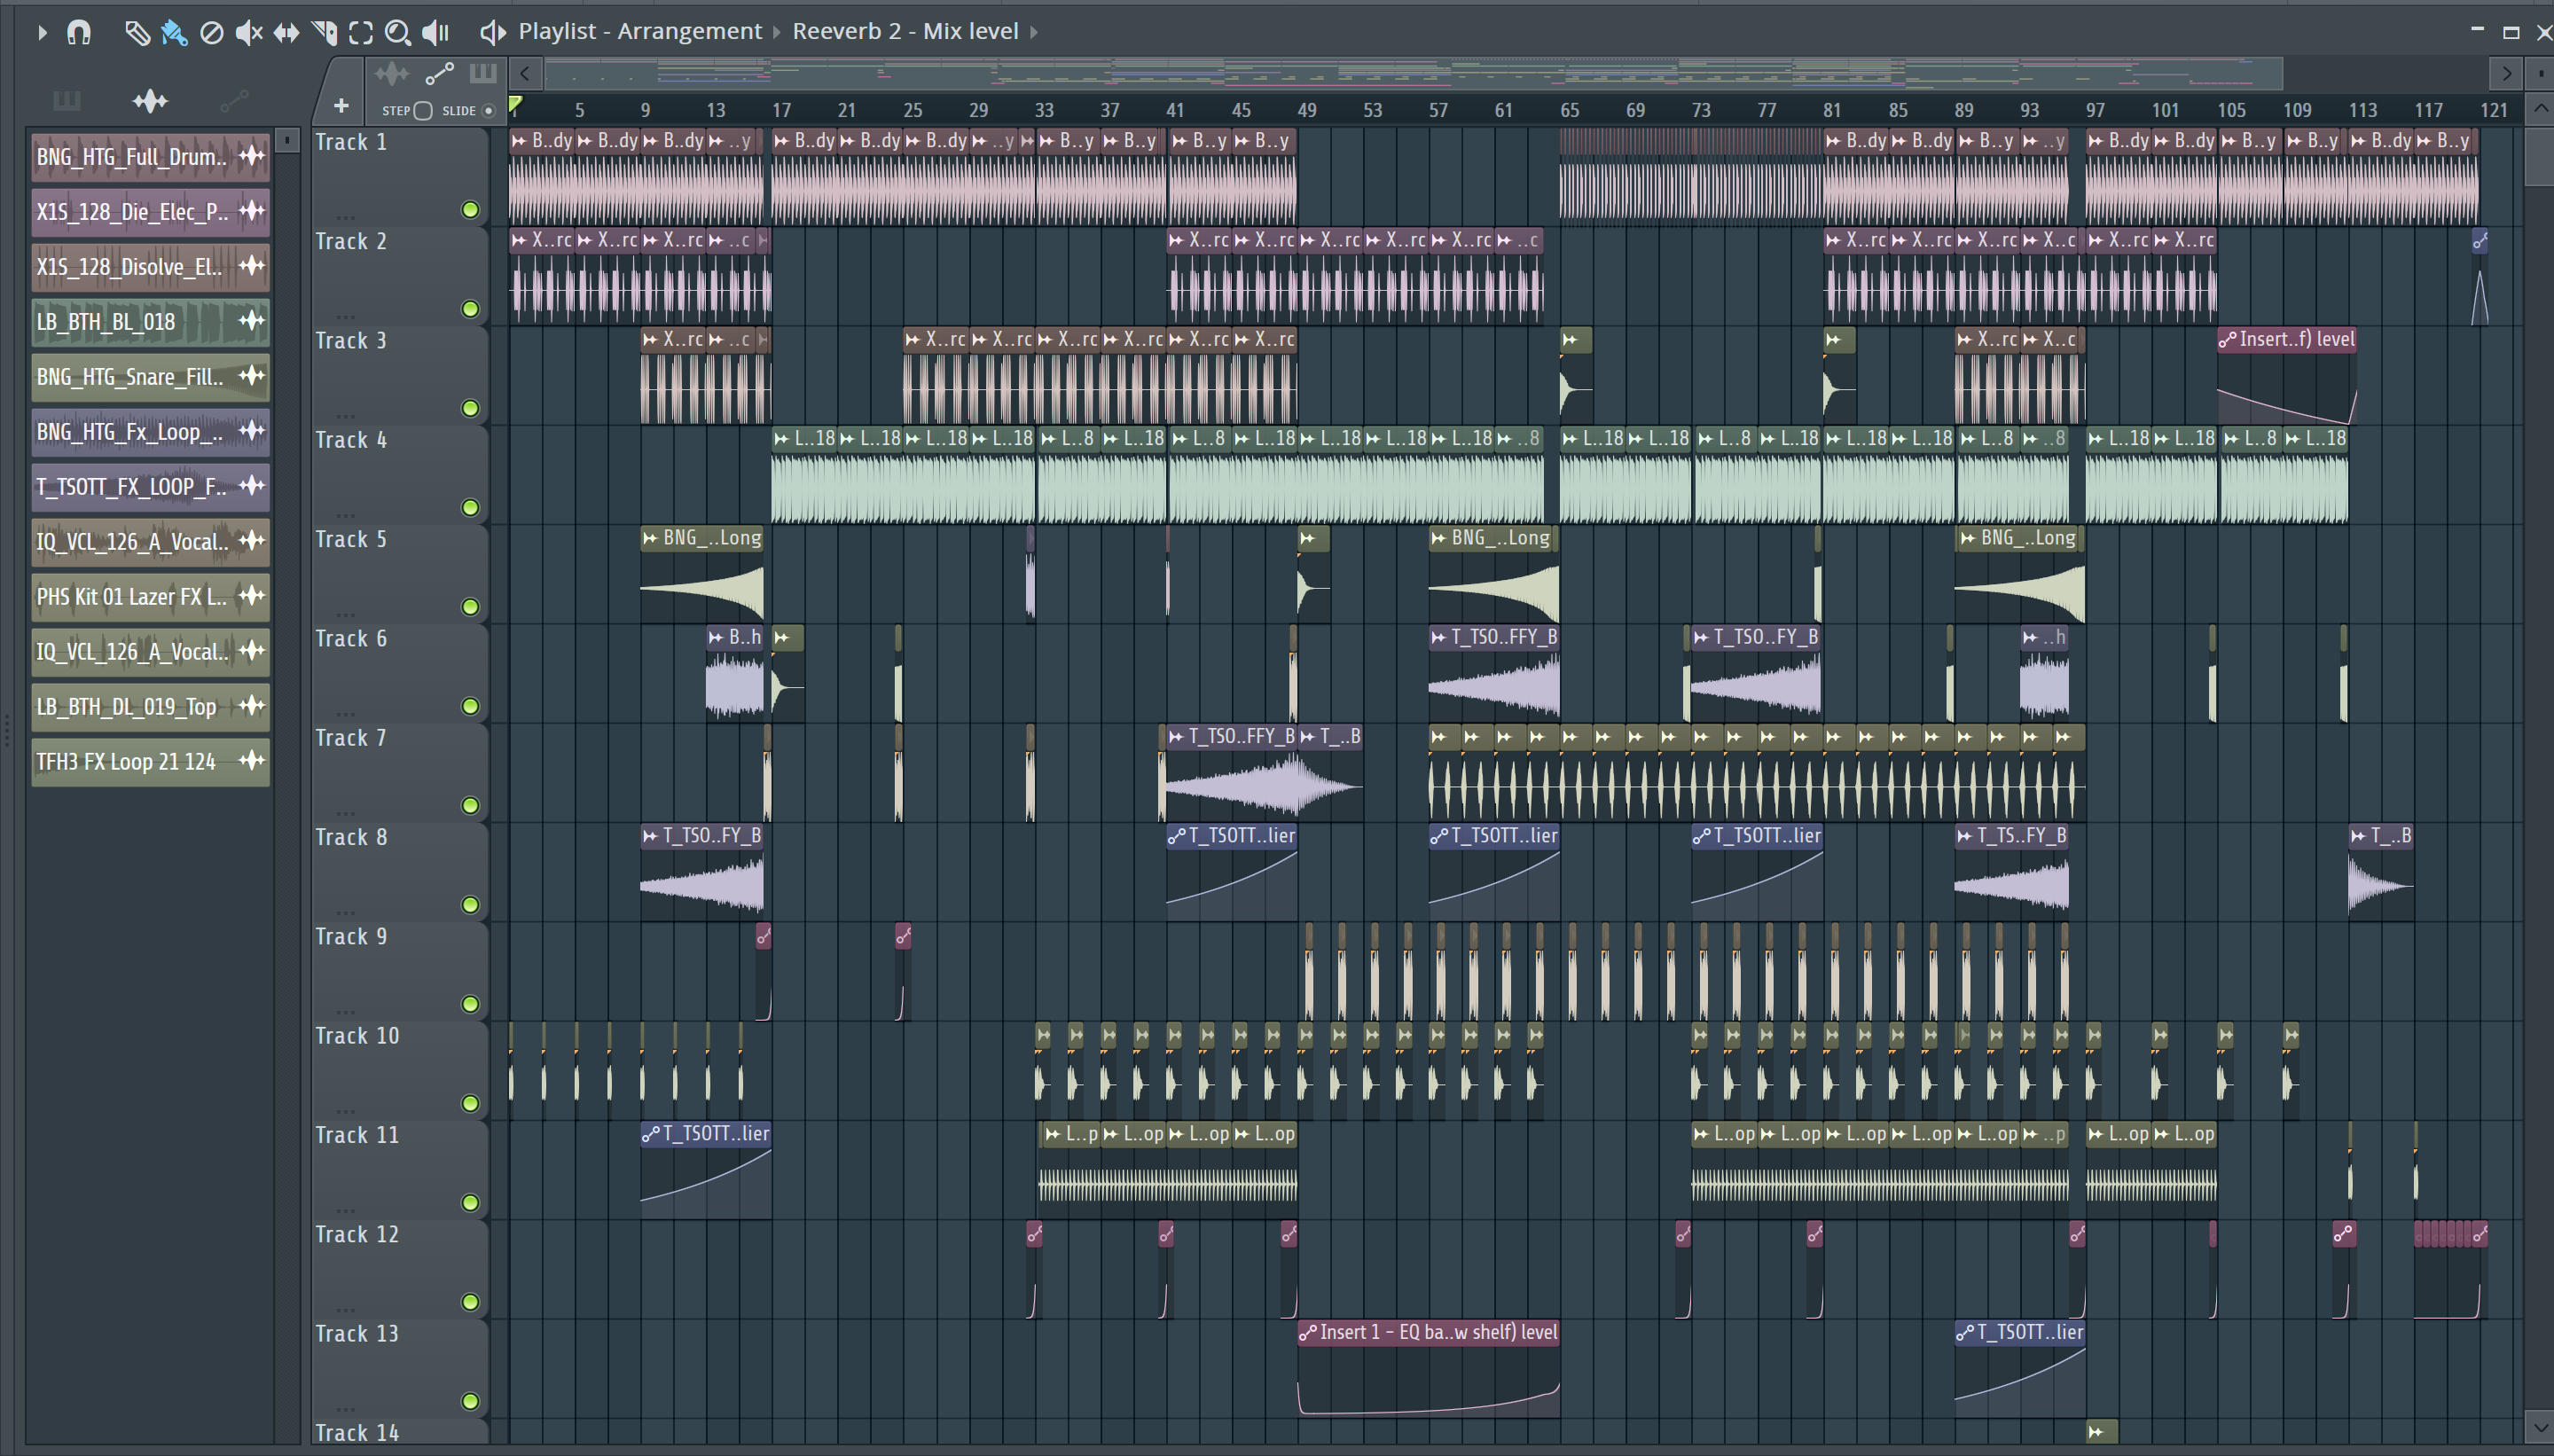The width and height of the screenshot is (2554, 1456).
Task: Click the overview scroll right arrow
Action: click(x=2506, y=73)
